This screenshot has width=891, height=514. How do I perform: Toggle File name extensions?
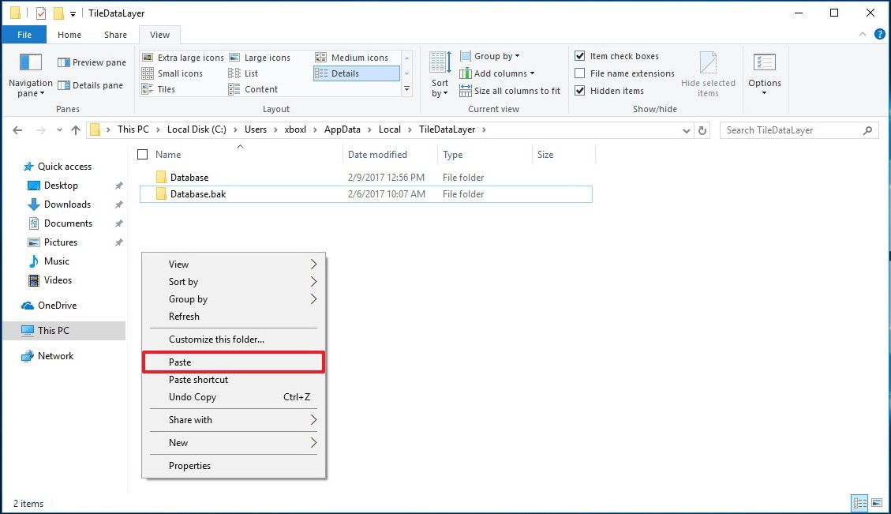[580, 73]
